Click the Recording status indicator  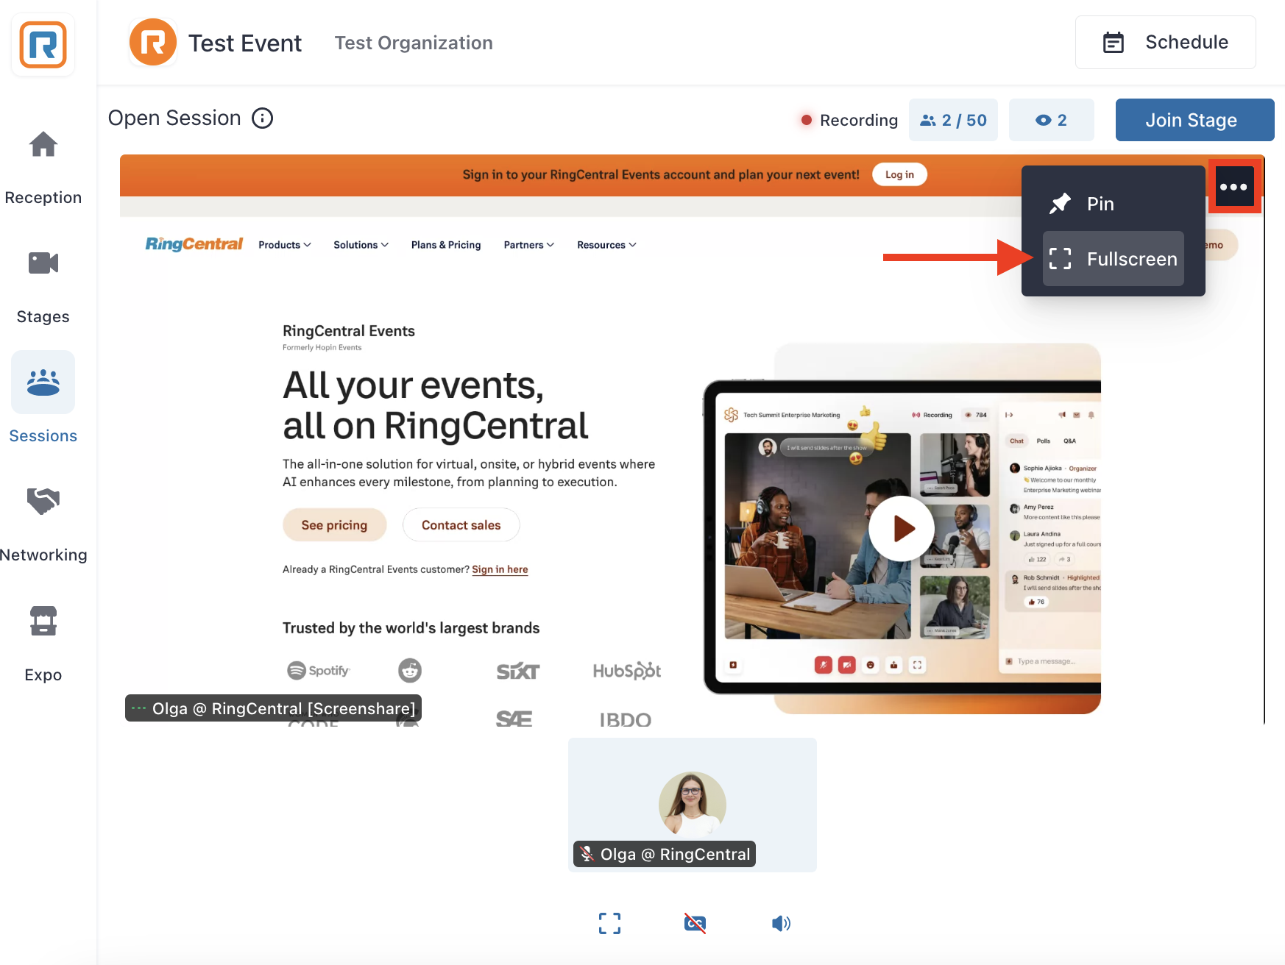click(849, 120)
